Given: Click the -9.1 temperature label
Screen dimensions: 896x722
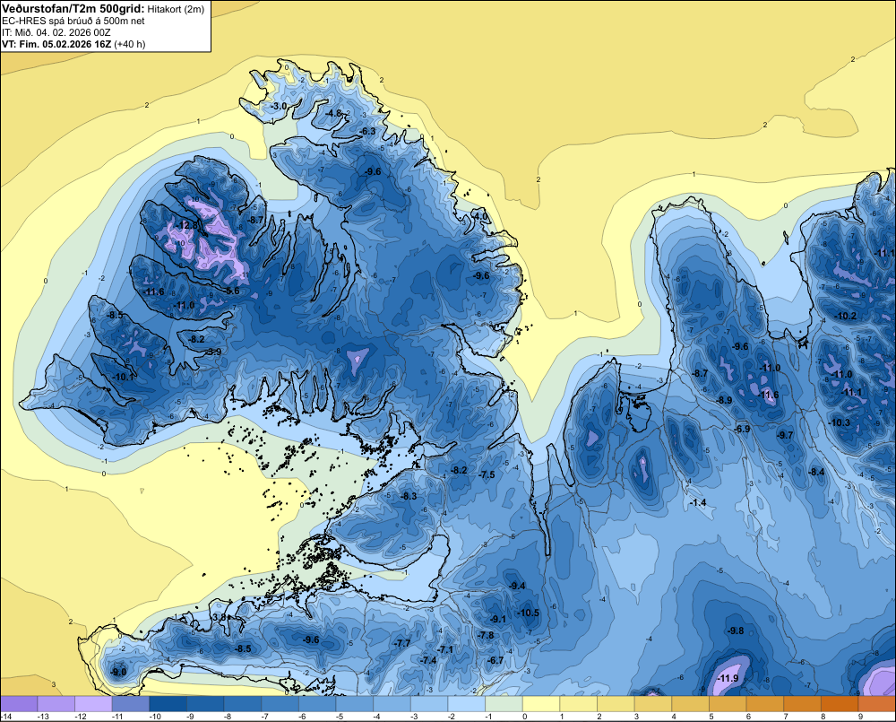Looking at the screenshot, I should (497, 619).
